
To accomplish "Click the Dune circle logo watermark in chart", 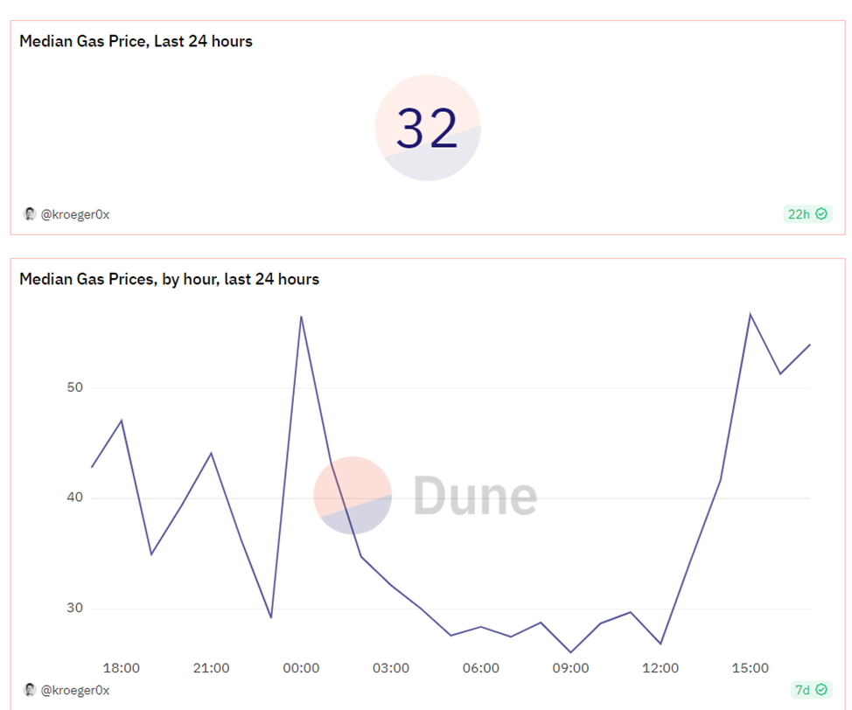I will click(x=353, y=495).
